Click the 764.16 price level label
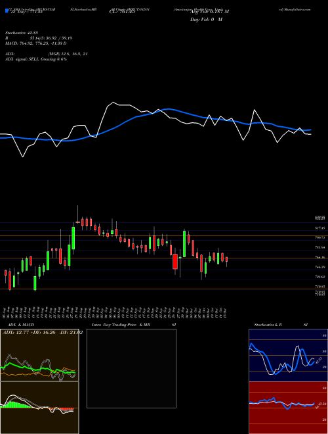Image resolution: width=328 pixels, height=434 pixels. click(x=319, y=258)
